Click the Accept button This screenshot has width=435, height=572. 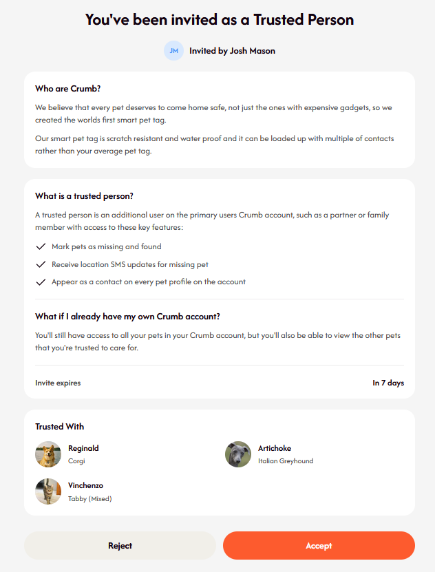coord(319,545)
